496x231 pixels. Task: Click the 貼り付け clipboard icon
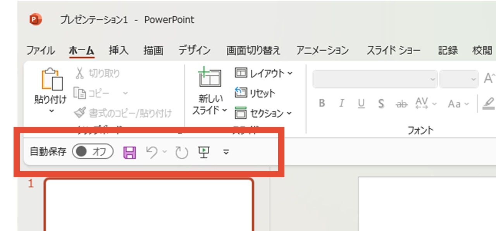coord(52,79)
